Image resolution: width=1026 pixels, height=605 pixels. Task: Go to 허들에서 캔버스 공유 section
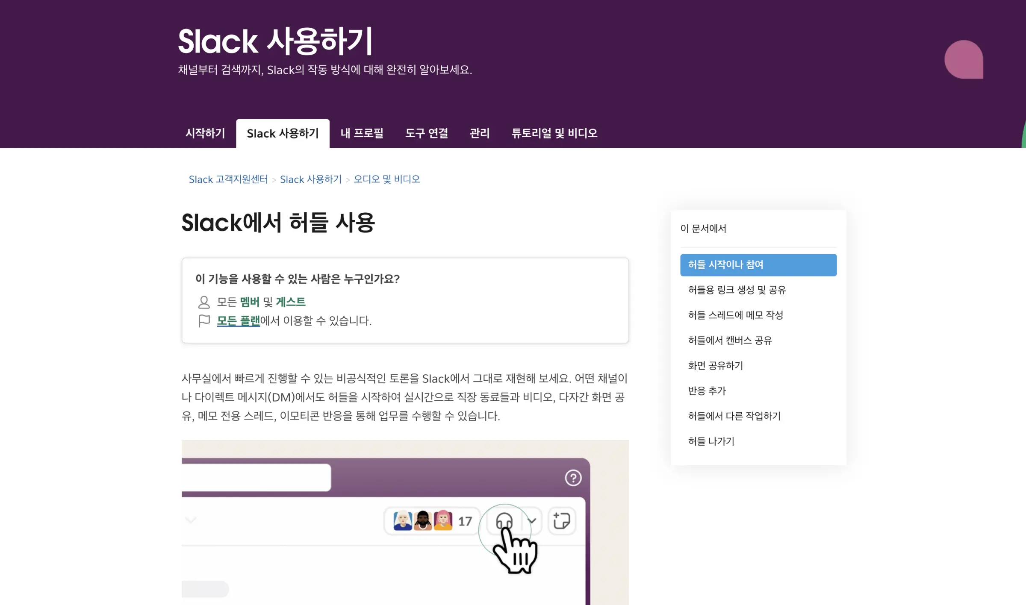pyautogui.click(x=730, y=341)
